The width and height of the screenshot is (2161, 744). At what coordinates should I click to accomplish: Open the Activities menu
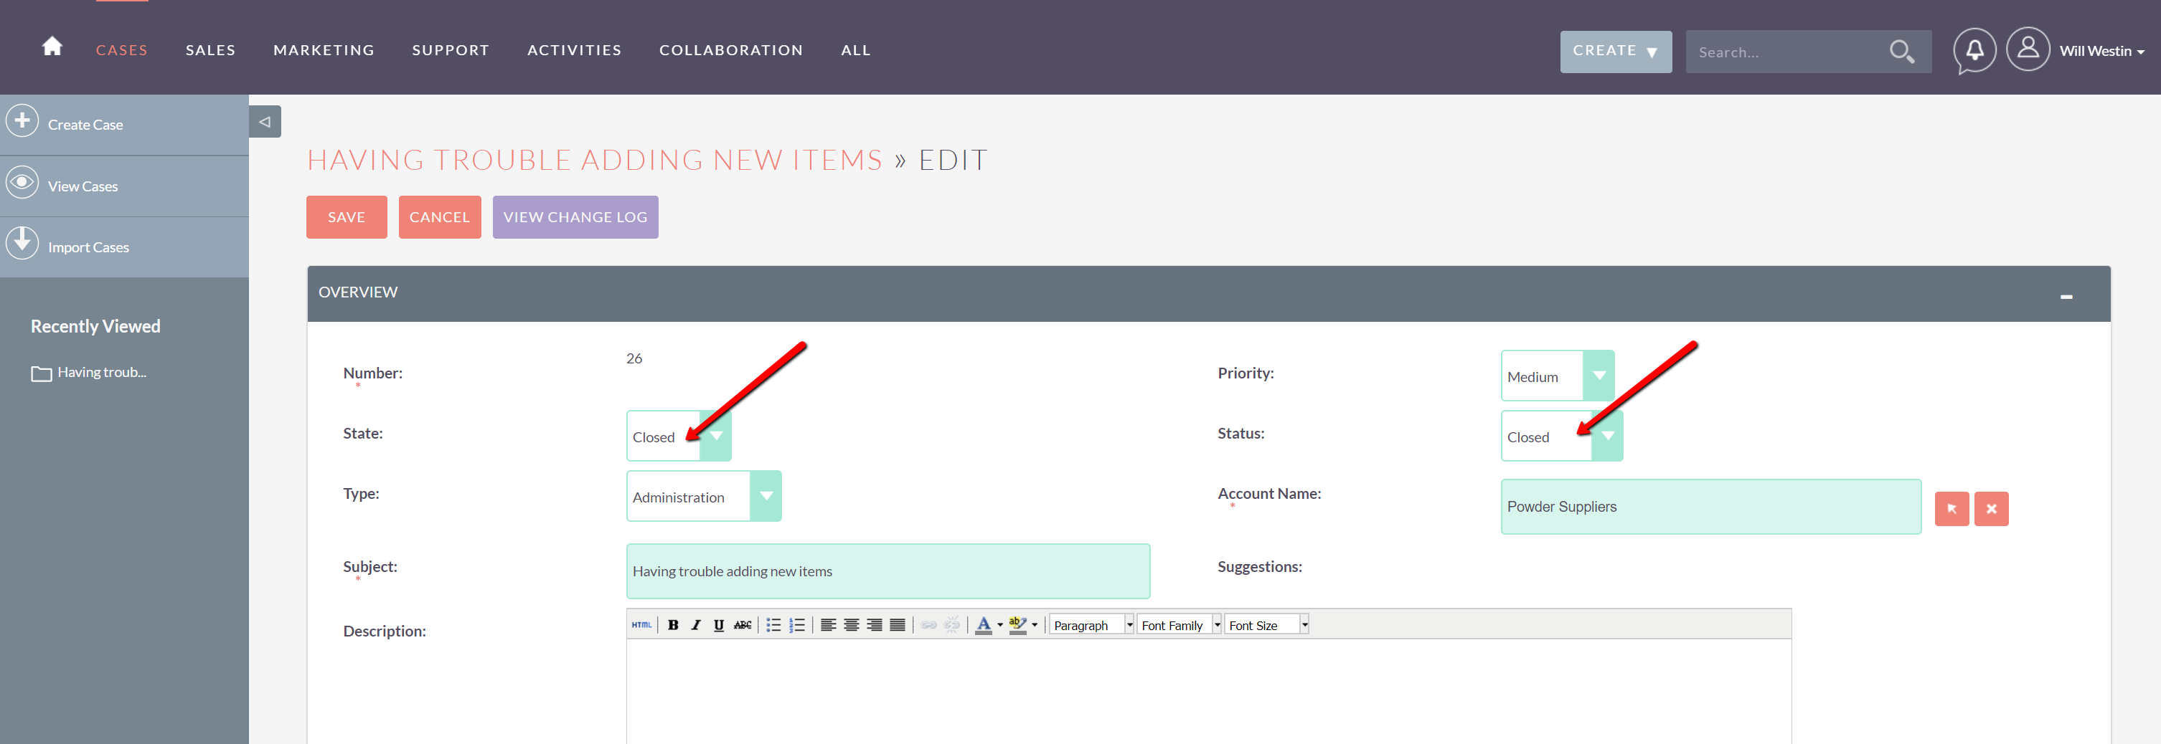[575, 50]
